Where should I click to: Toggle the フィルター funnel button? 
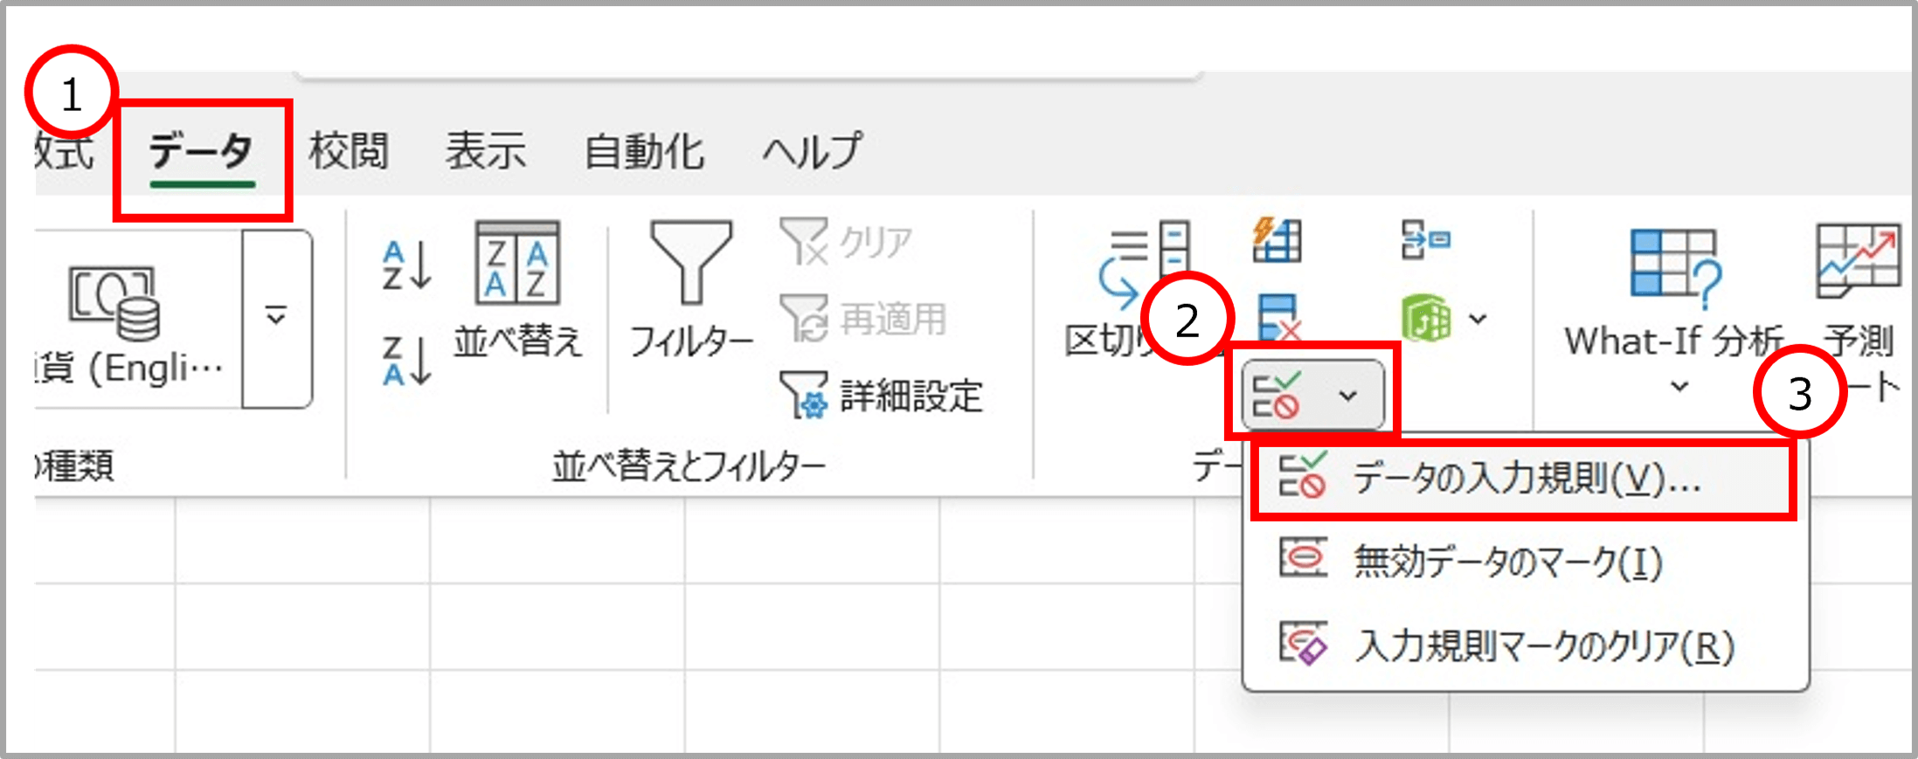pos(691,290)
